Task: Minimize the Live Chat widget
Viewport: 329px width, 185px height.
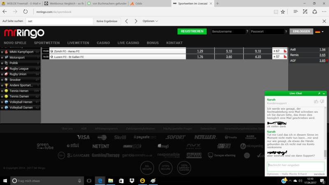Action: (324, 93)
